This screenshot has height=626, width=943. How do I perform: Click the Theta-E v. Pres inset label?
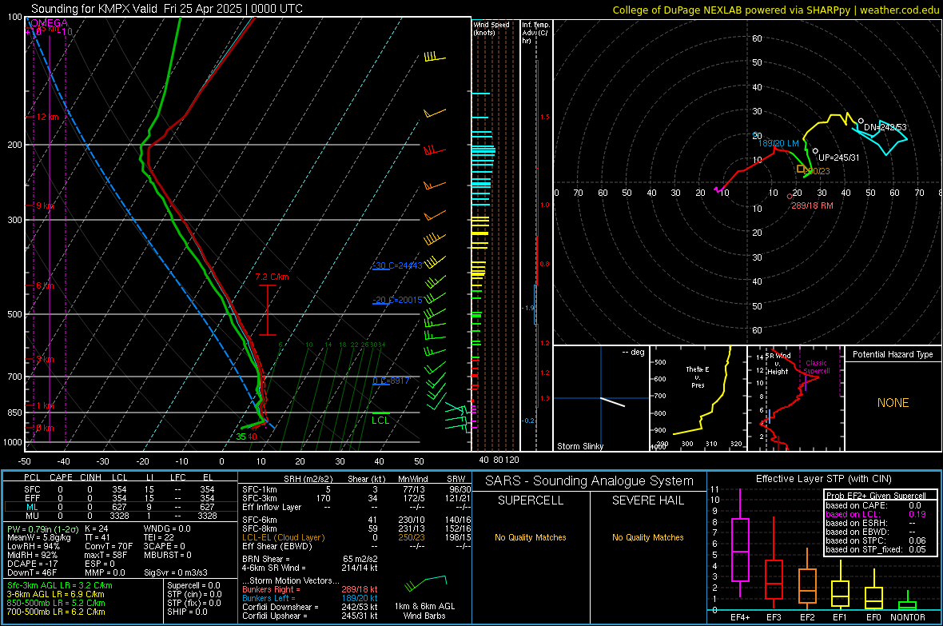(x=698, y=377)
